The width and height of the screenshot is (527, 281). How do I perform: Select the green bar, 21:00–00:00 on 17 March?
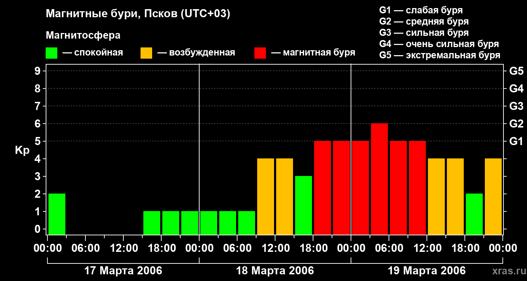190,223
